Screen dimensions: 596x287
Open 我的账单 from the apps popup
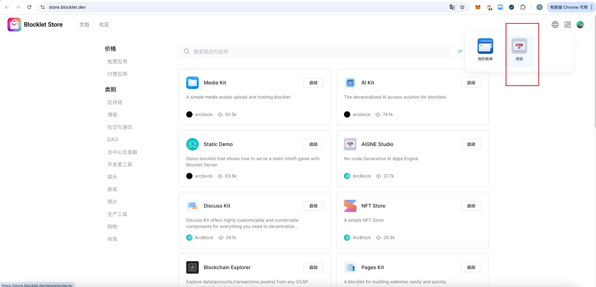pyautogui.click(x=485, y=49)
